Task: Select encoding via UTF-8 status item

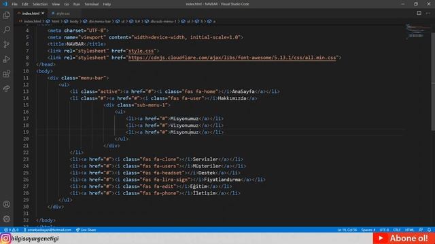Action: (x=384, y=230)
